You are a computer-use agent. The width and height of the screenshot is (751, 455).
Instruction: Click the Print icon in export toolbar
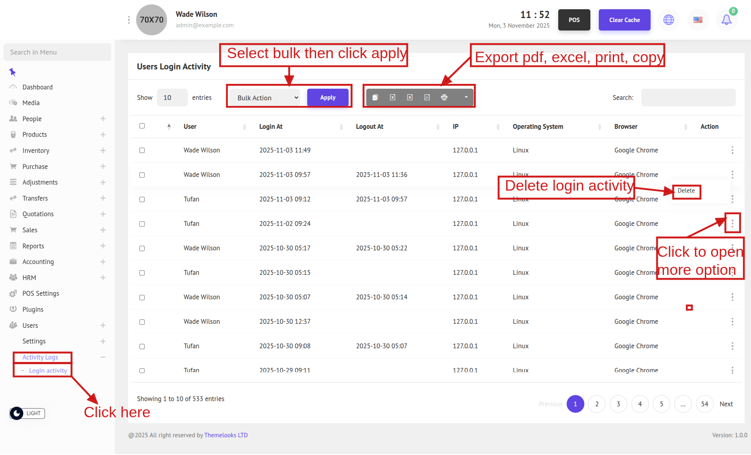tap(444, 97)
